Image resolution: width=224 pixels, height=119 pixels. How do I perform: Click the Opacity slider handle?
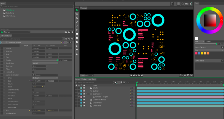pyautogui.click(x=58, y=60)
